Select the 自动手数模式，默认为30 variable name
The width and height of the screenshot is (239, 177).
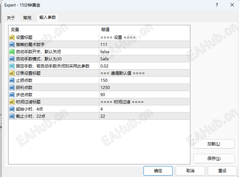[x=39, y=59]
